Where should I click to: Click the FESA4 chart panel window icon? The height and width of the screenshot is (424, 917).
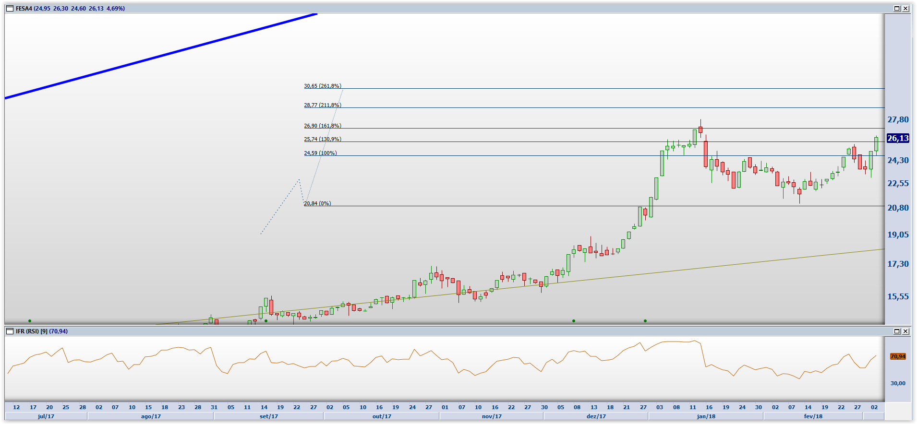point(10,9)
